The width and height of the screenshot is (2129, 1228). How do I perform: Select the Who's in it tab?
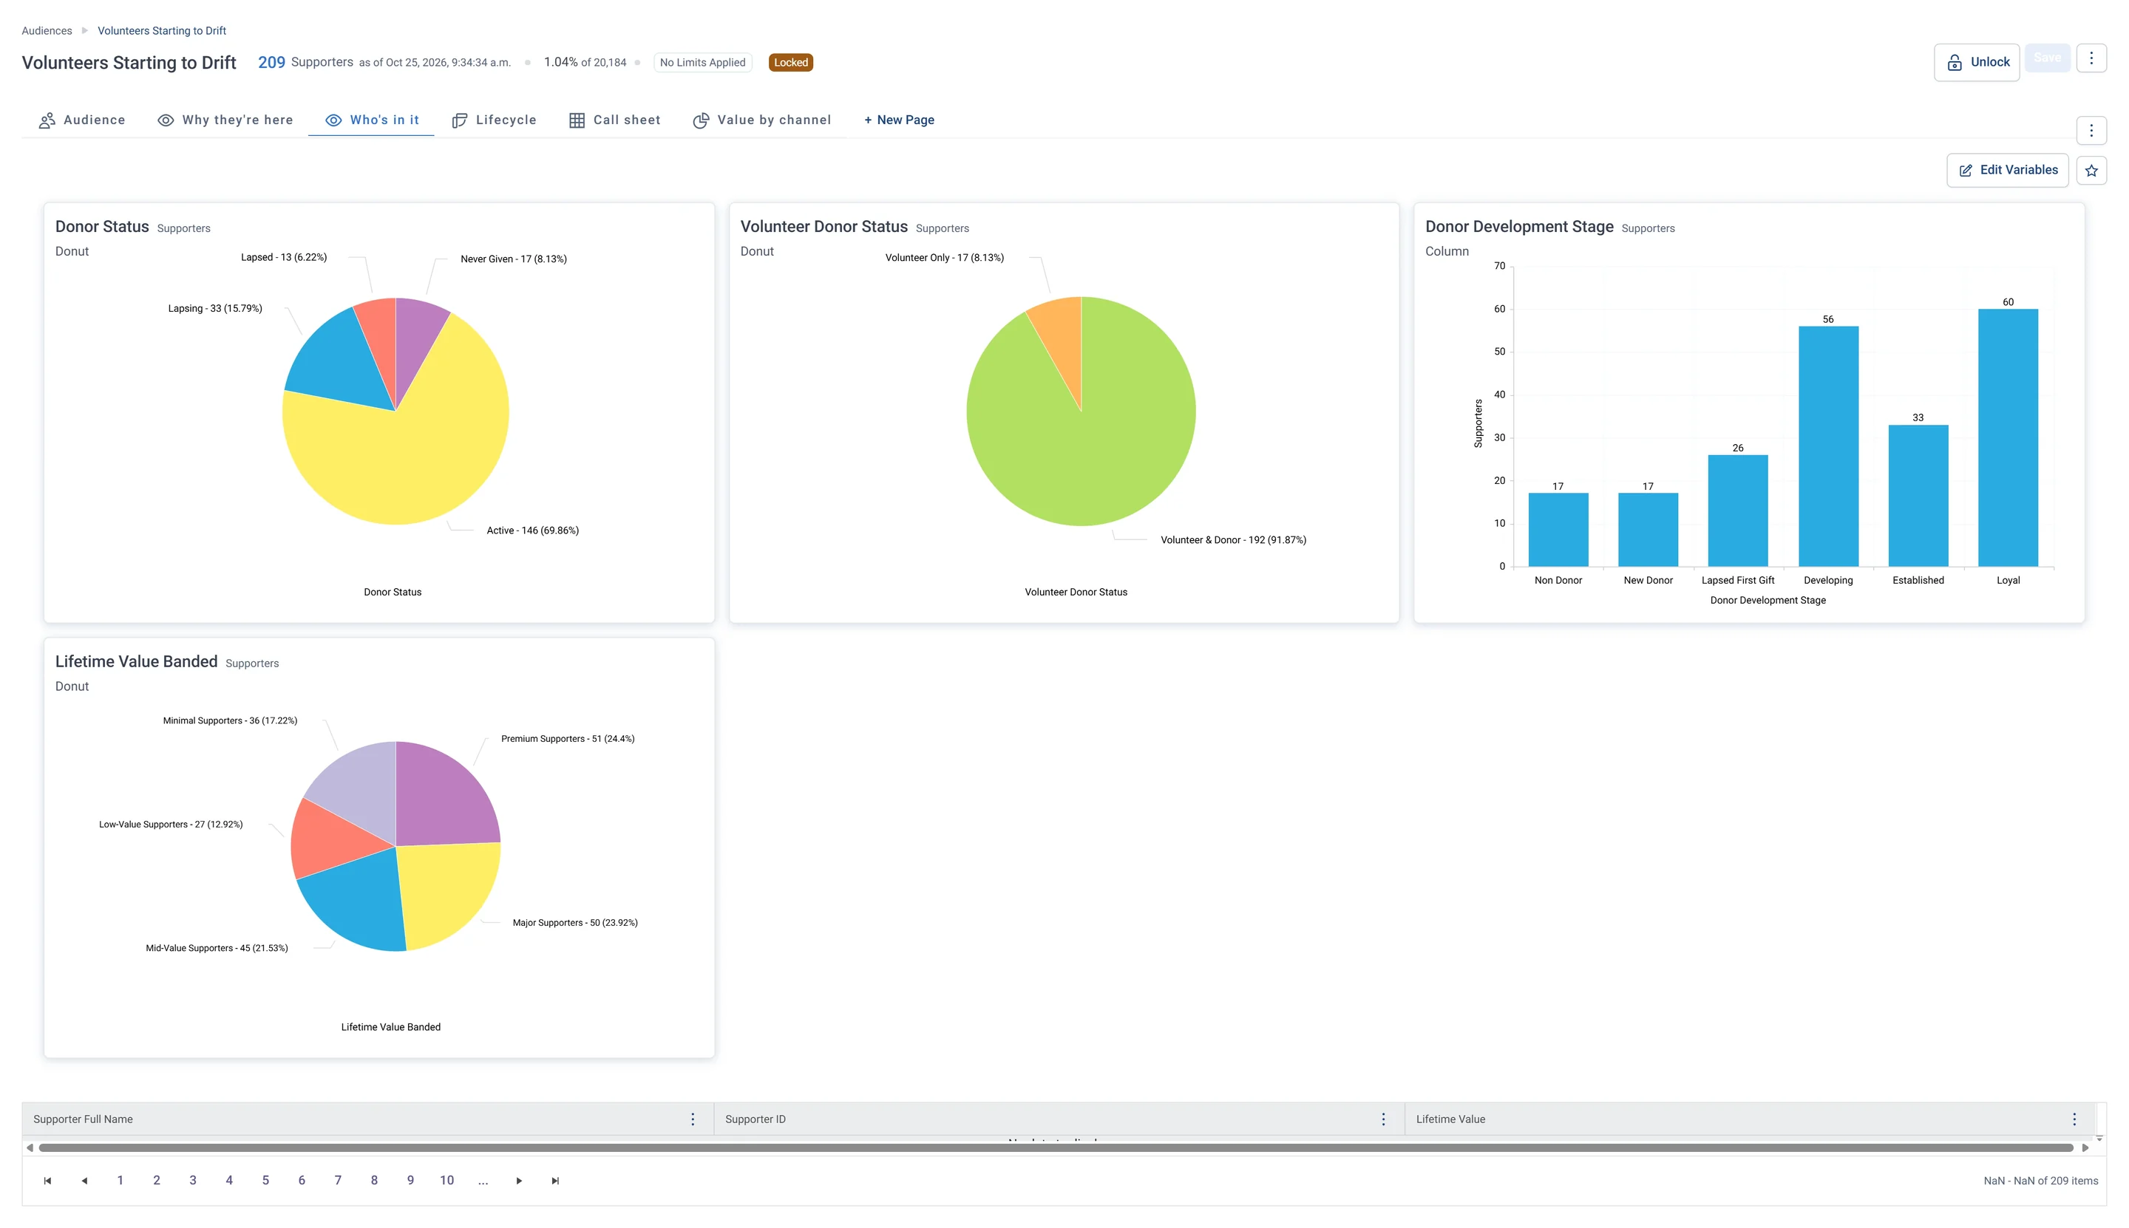(372, 120)
